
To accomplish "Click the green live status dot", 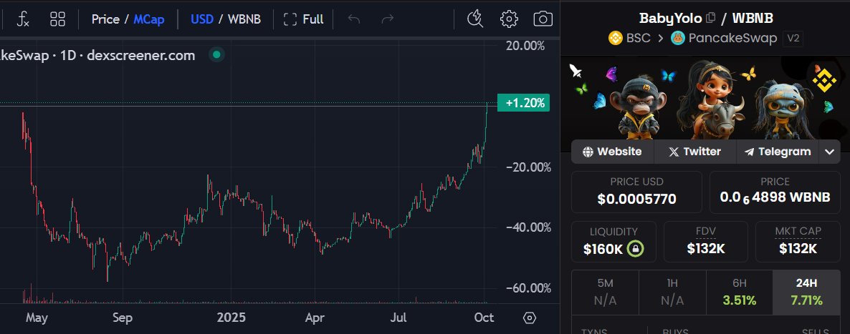I will [217, 54].
